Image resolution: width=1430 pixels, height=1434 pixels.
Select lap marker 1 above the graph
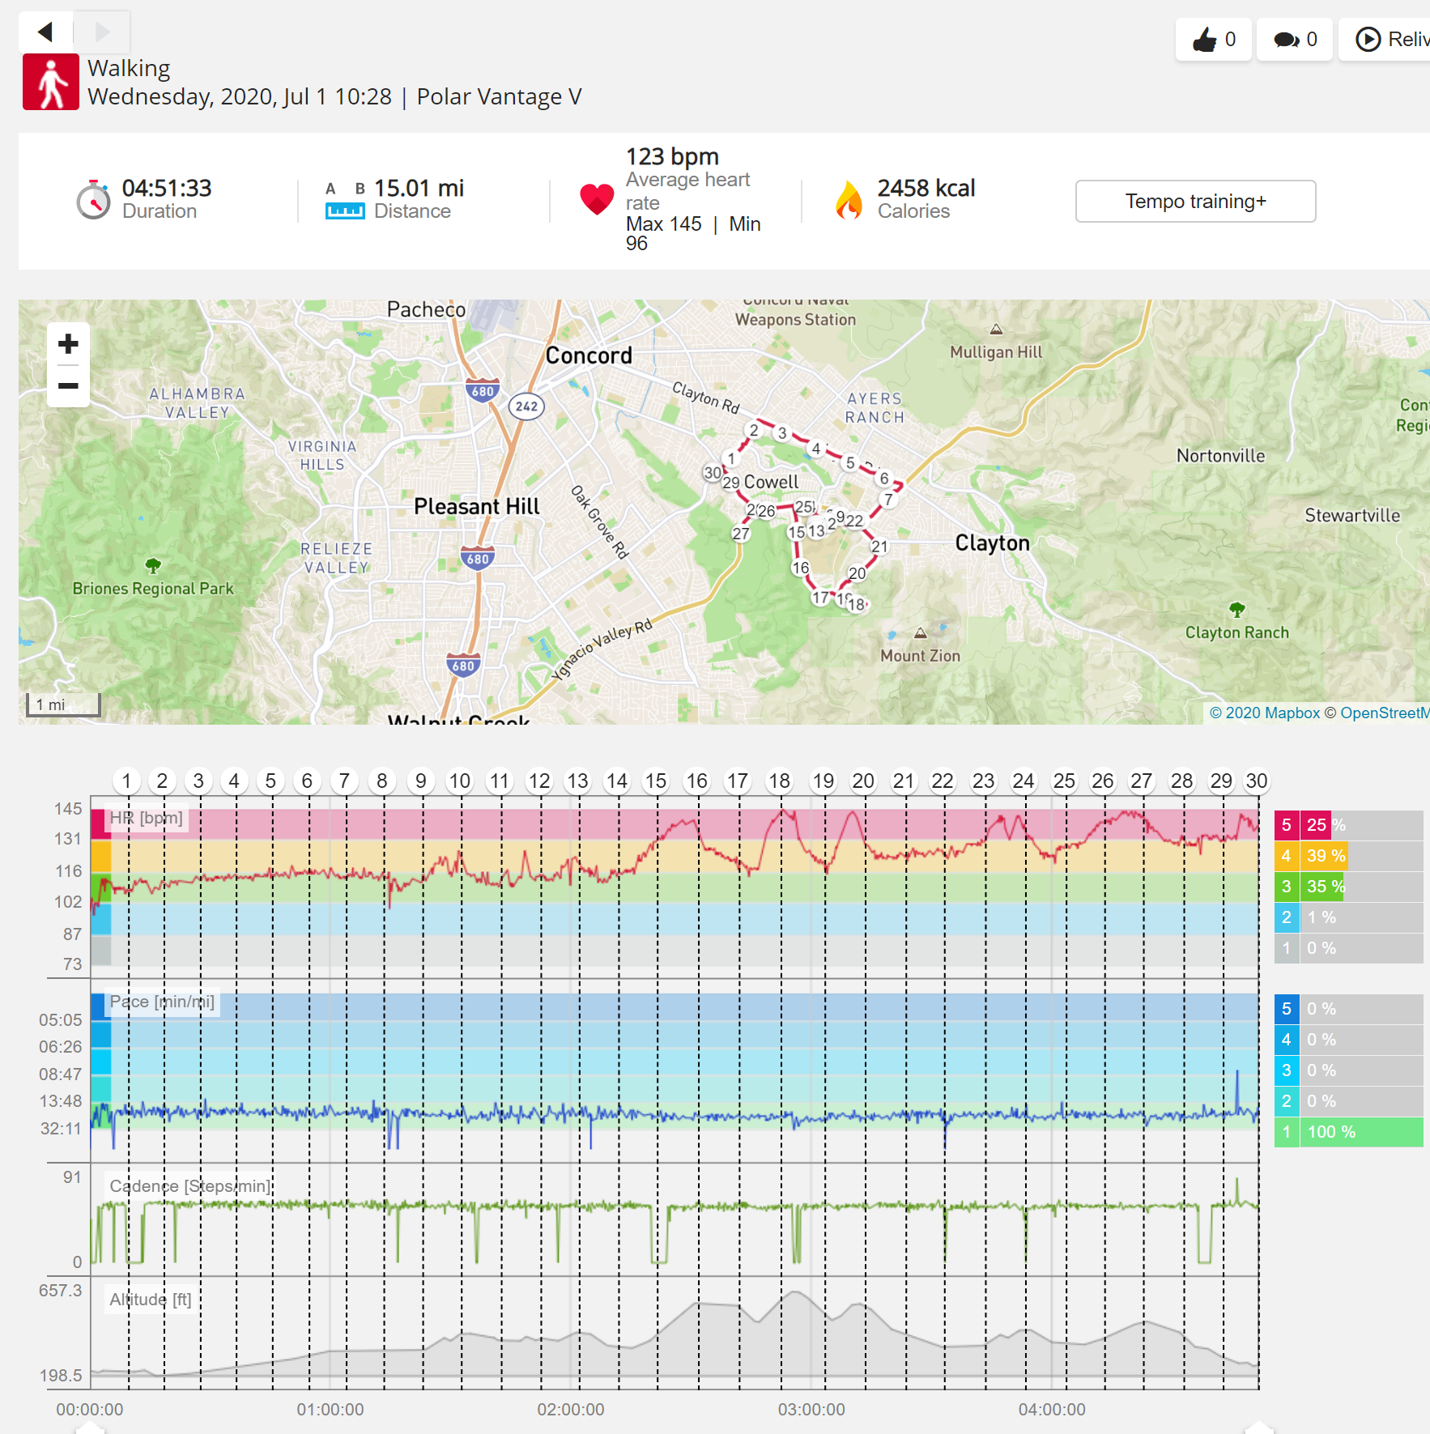point(126,781)
